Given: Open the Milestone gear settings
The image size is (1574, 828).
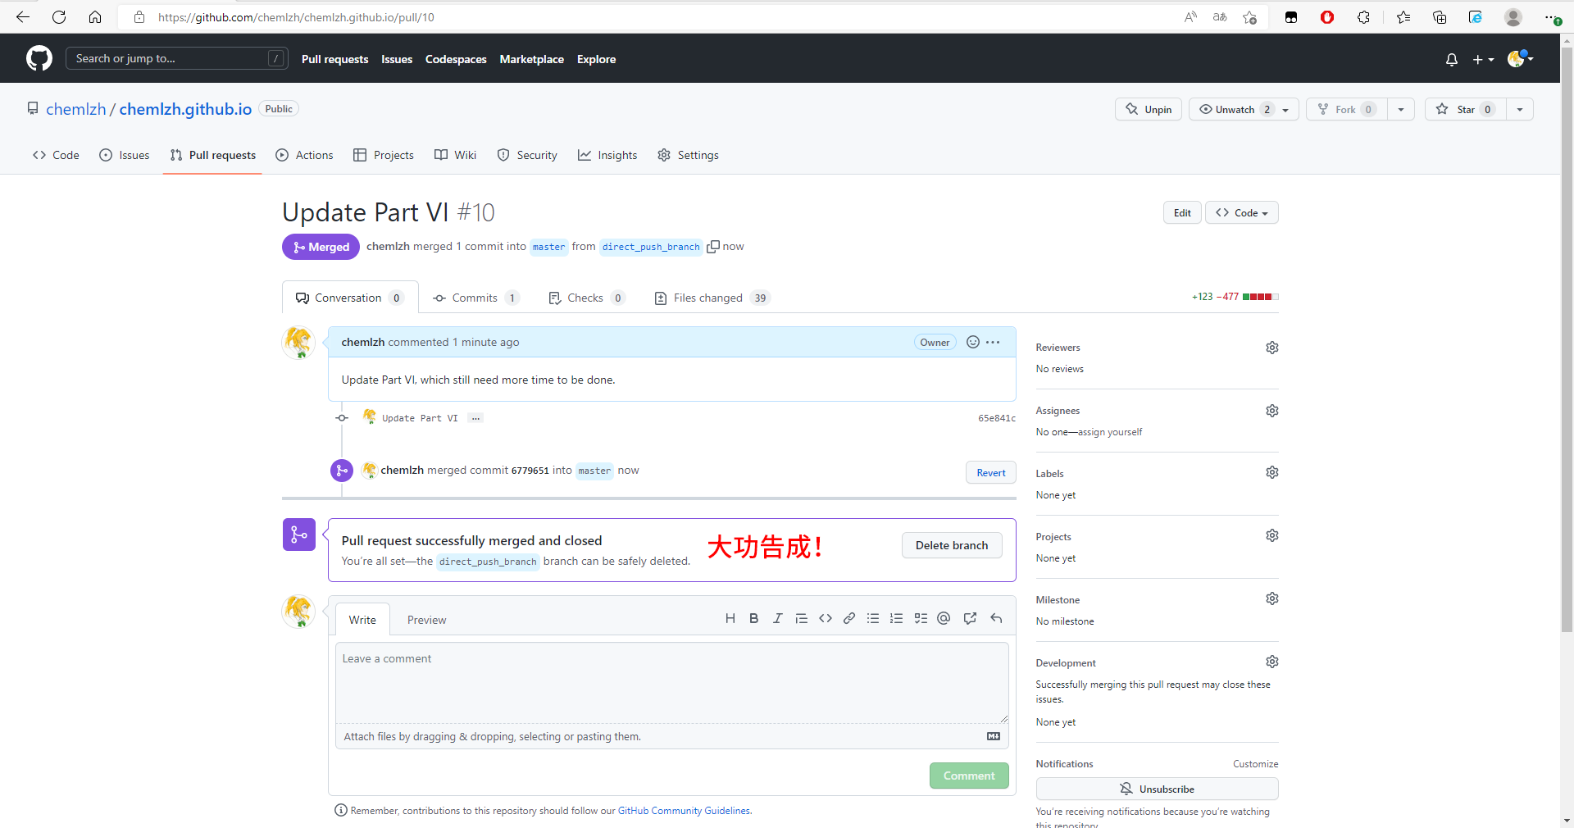Looking at the screenshot, I should (x=1271, y=598).
